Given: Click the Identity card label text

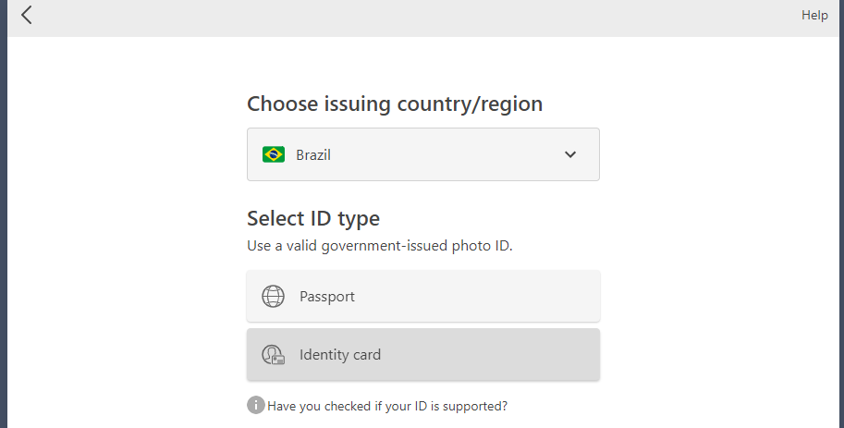Looking at the screenshot, I should tap(340, 355).
